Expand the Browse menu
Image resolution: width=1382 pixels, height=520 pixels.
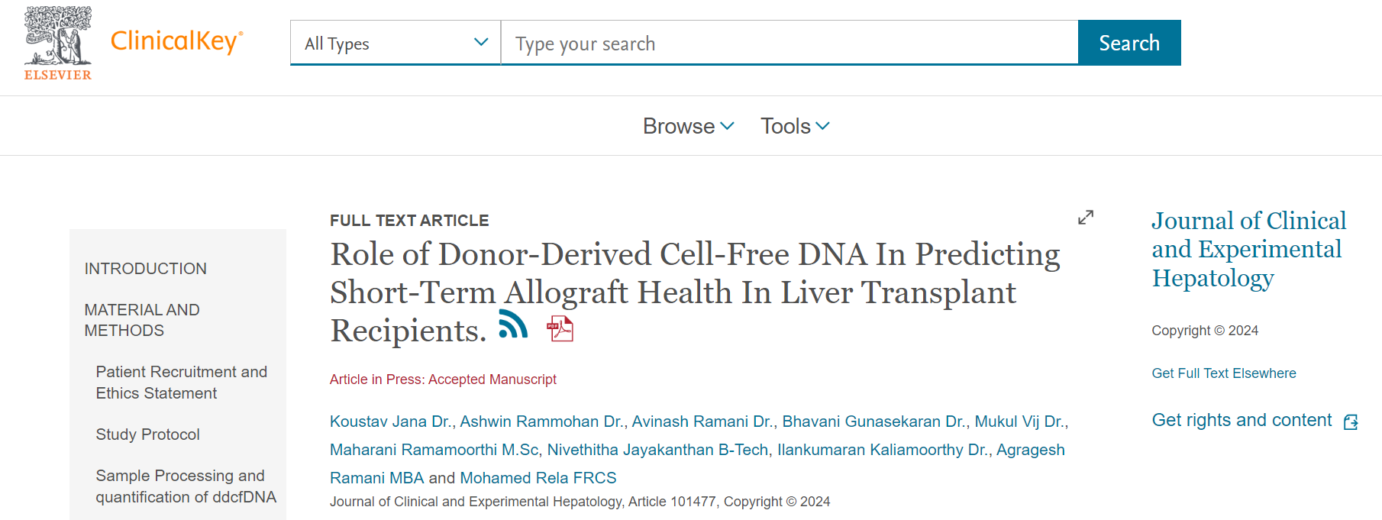(x=688, y=126)
